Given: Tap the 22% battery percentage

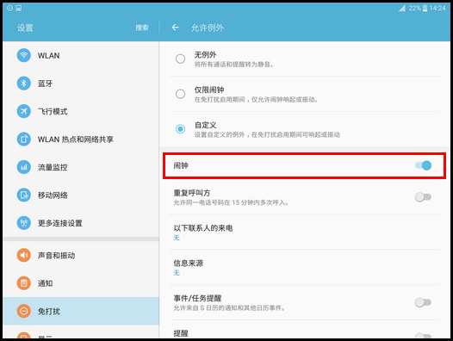Looking at the screenshot, I should (x=414, y=8).
